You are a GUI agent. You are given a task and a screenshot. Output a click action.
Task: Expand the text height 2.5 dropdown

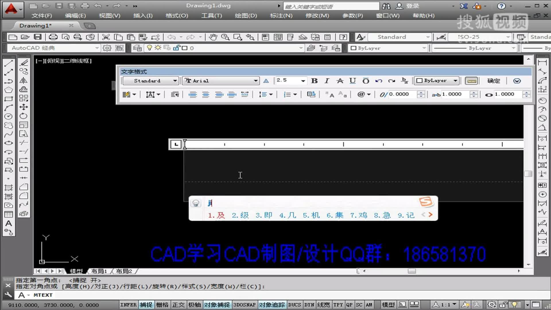pos(303,81)
